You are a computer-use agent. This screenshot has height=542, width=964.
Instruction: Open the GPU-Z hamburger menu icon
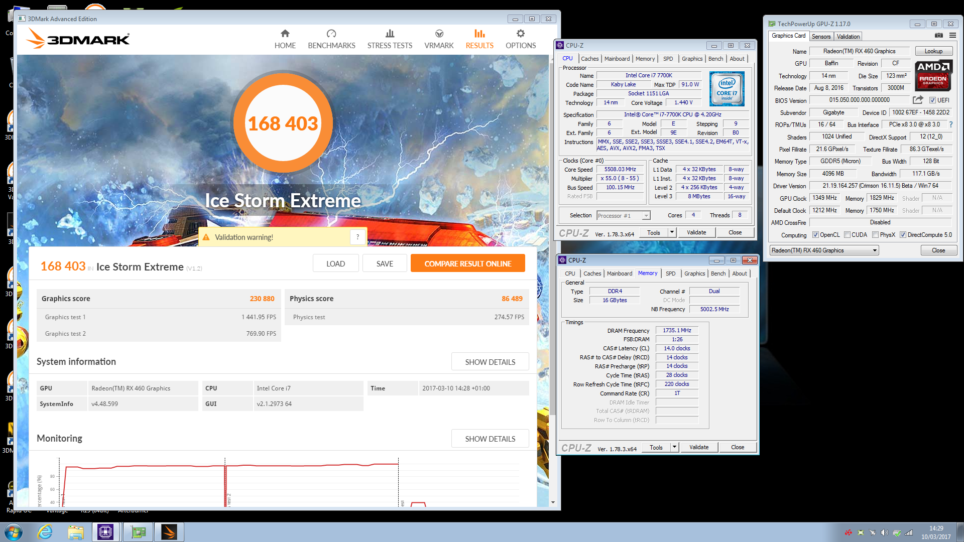click(952, 36)
